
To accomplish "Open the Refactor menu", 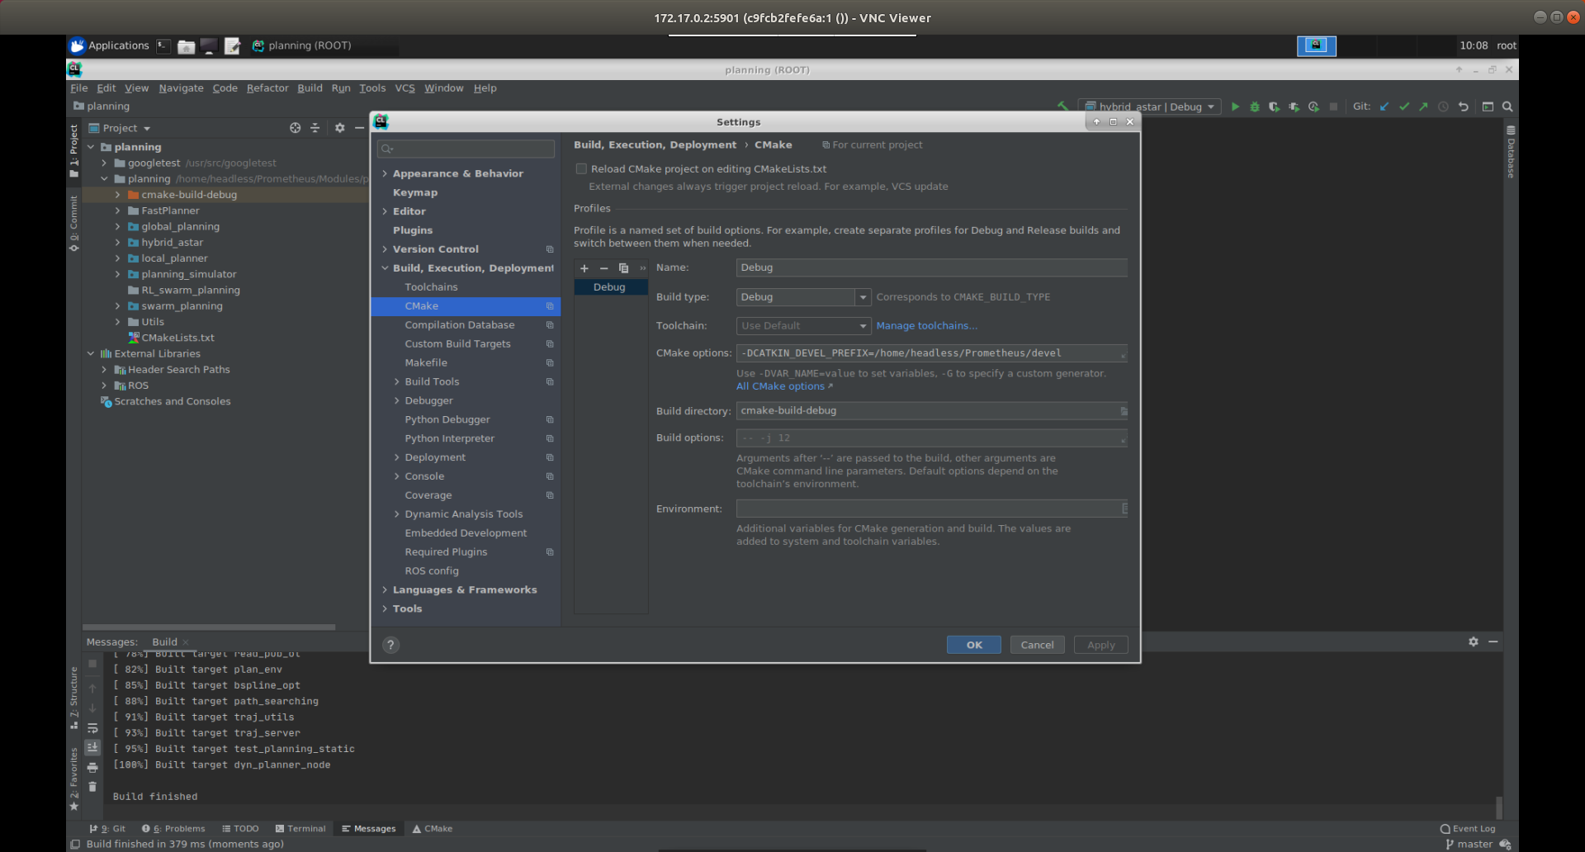I will click(267, 88).
